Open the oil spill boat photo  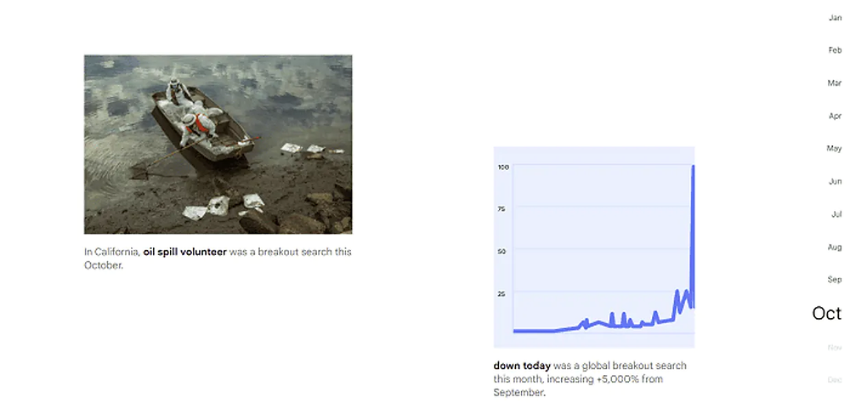(x=218, y=145)
